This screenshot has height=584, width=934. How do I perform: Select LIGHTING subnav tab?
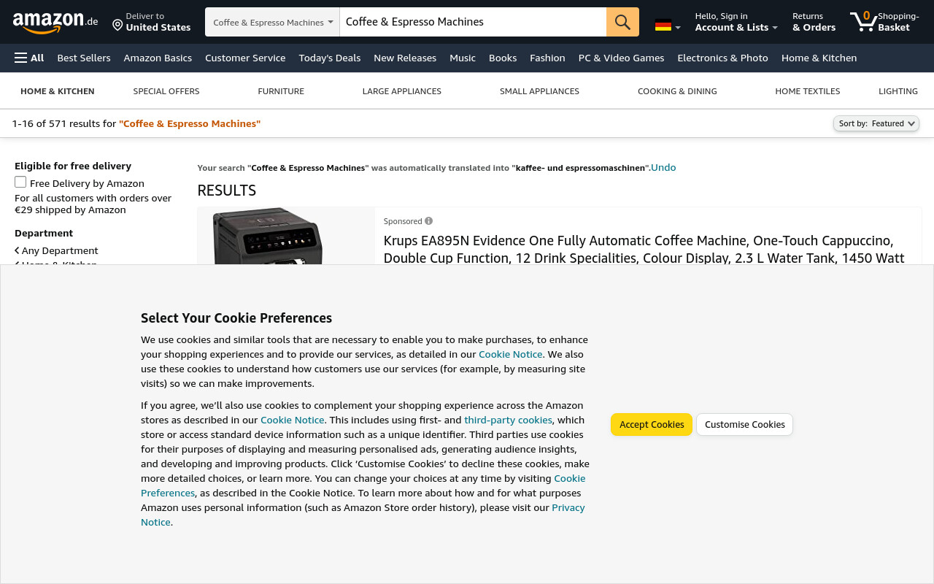tap(898, 91)
